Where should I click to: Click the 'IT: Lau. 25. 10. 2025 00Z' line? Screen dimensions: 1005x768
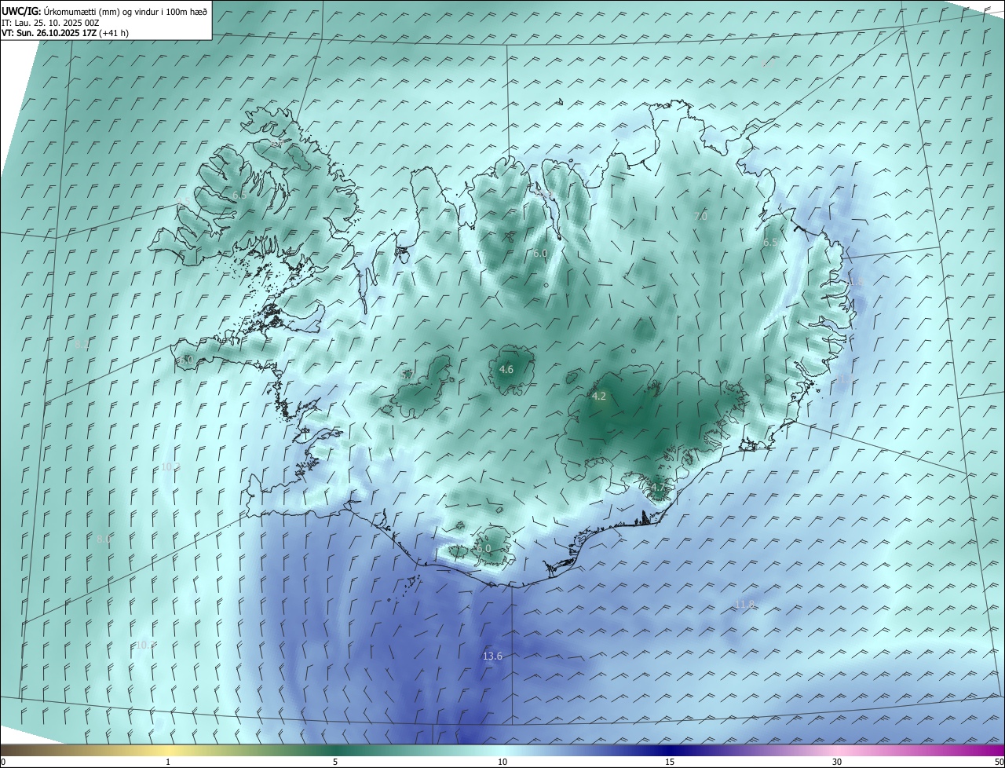[x=52, y=23]
